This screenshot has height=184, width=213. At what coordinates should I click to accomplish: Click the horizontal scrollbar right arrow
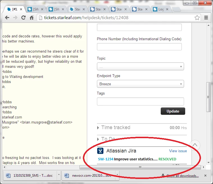coord(203,167)
